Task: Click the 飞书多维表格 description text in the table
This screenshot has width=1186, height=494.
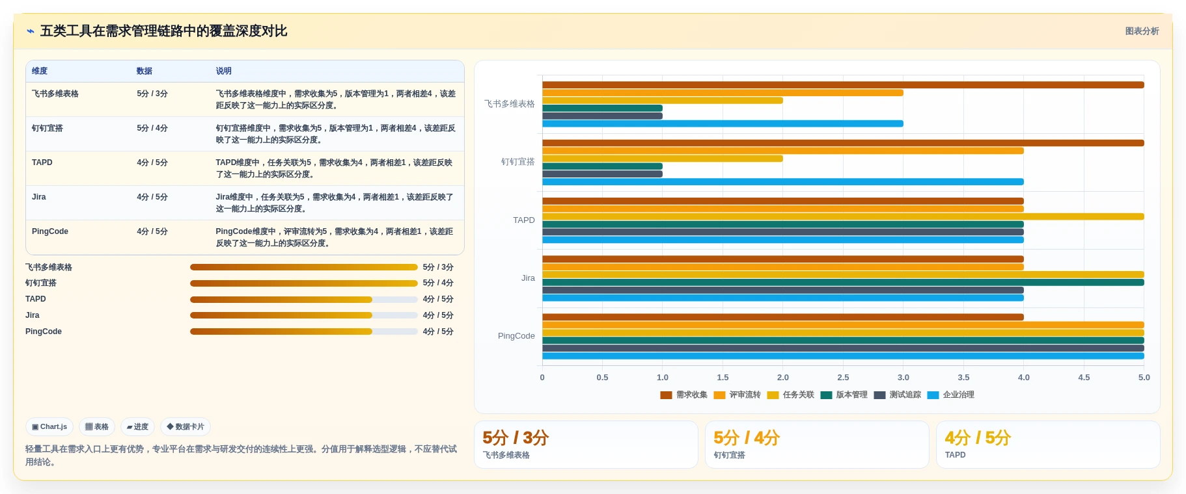Action: coord(336,99)
